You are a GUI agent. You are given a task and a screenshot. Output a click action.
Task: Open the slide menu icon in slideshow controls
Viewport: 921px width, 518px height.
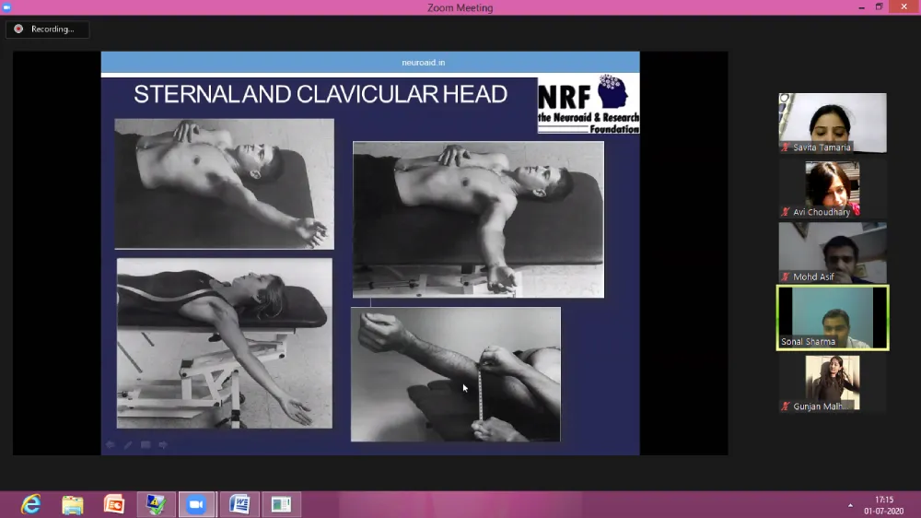tap(146, 445)
